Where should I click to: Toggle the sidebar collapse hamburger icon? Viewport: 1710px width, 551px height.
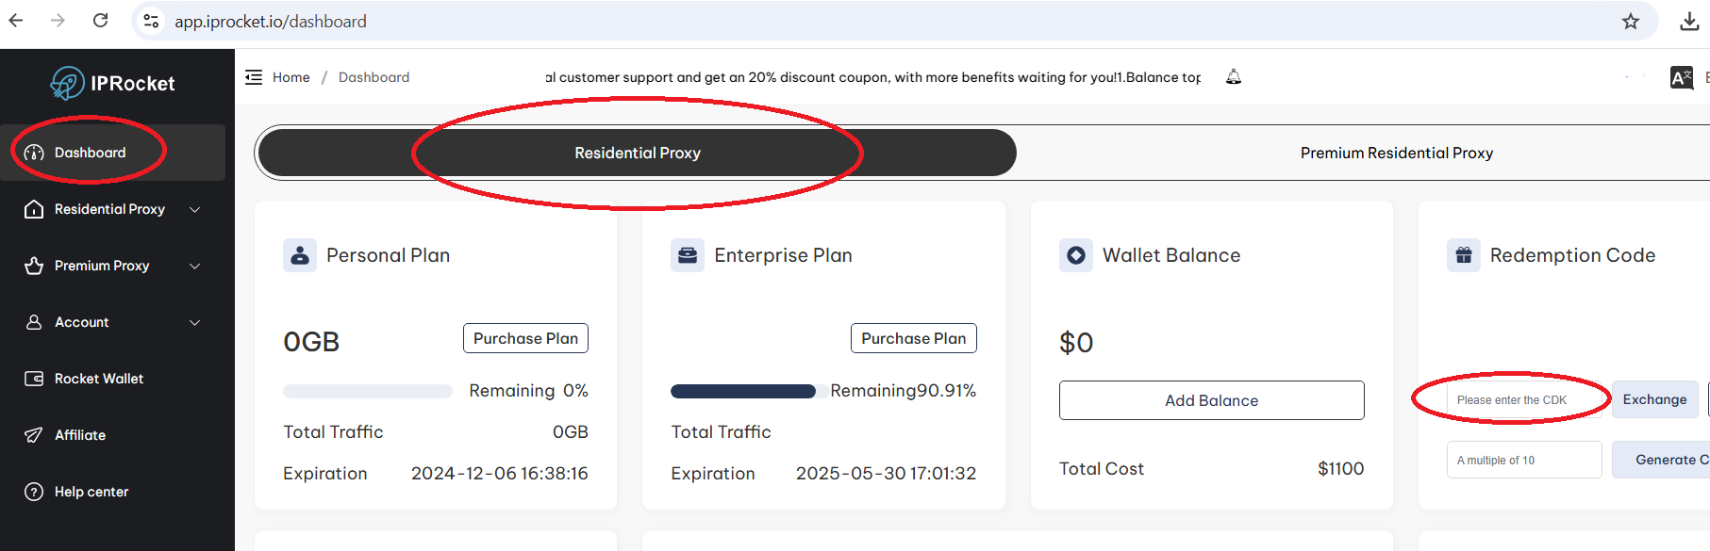click(x=254, y=77)
